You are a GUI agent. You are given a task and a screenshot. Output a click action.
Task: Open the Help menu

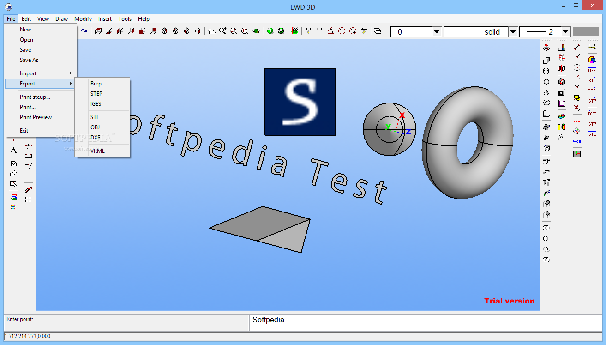[144, 19]
